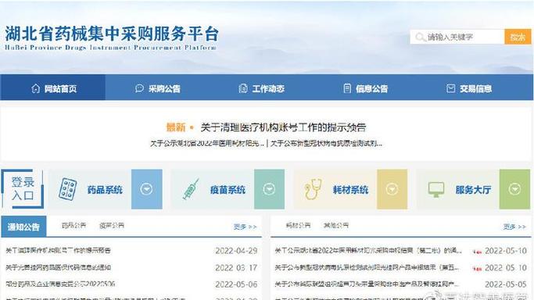
Task: Click the date 2022-05-06 in left list
Action: pos(236,284)
